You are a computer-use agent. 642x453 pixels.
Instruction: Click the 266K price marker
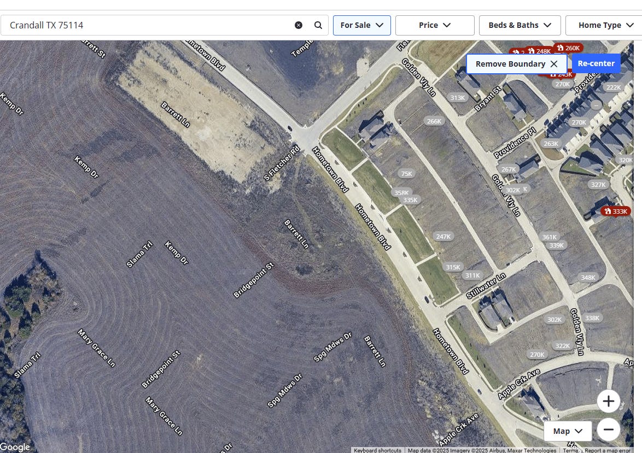434,121
